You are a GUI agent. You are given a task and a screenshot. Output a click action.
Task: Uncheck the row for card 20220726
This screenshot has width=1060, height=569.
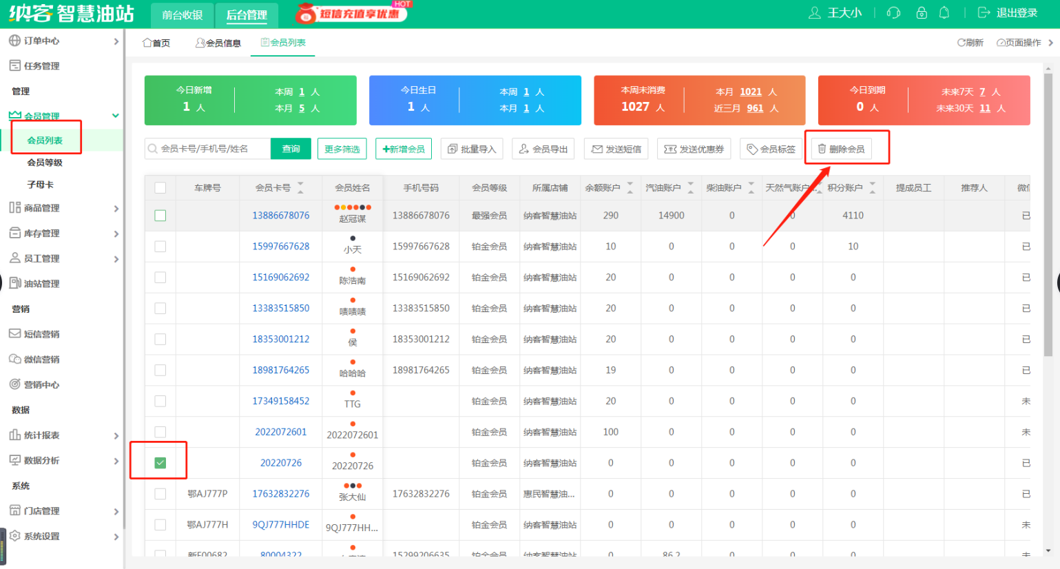coord(160,463)
